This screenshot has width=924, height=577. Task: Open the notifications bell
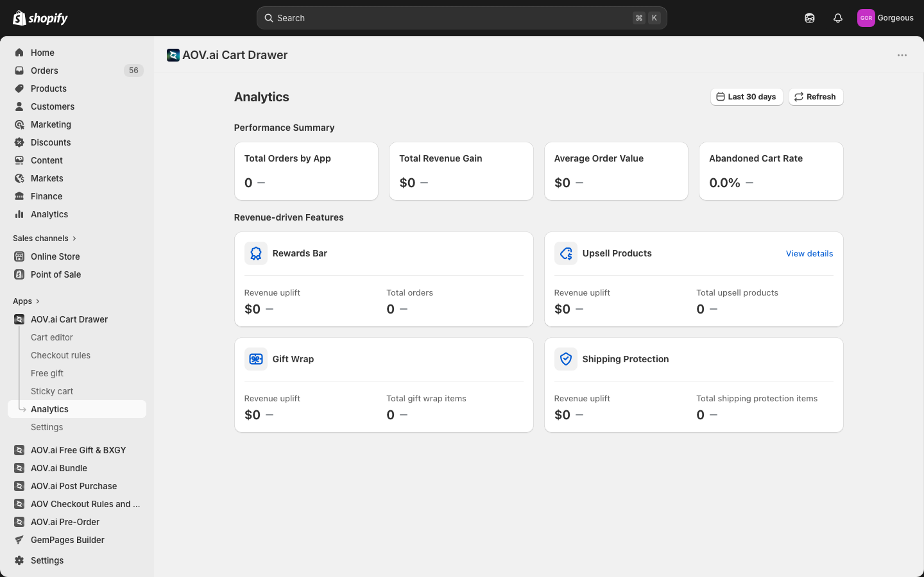coord(838,18)
